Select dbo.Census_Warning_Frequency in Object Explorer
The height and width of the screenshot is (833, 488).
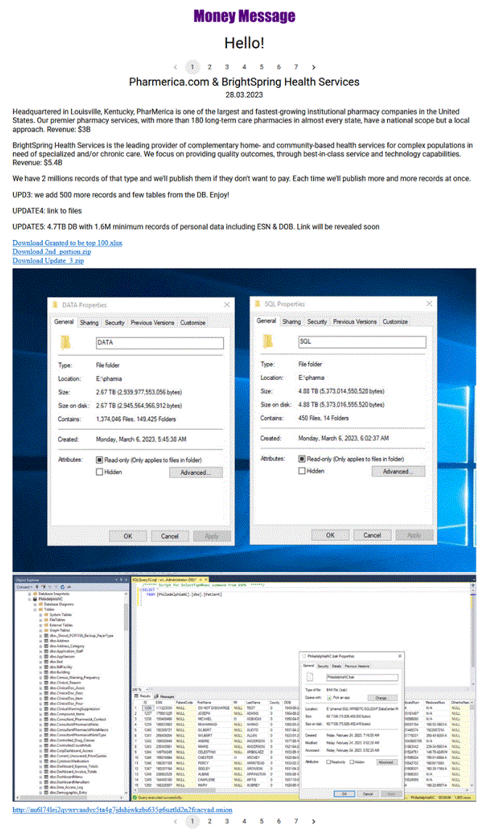75,677
